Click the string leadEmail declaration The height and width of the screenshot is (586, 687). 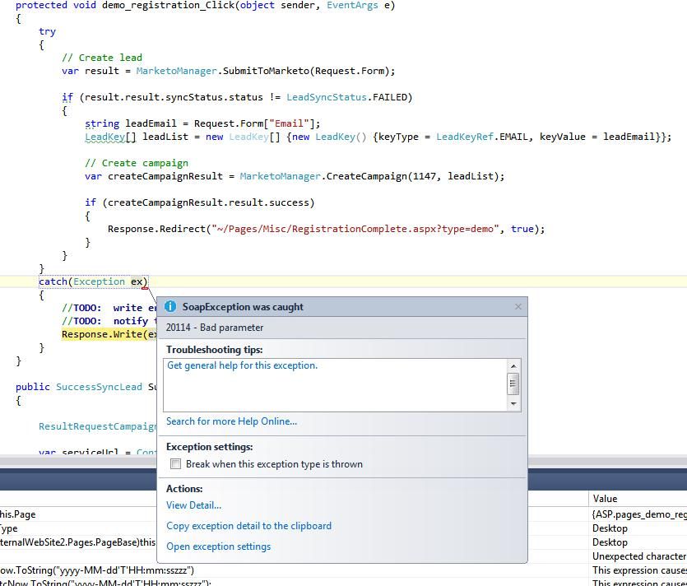pyautogui.click(x=202, y=123)
